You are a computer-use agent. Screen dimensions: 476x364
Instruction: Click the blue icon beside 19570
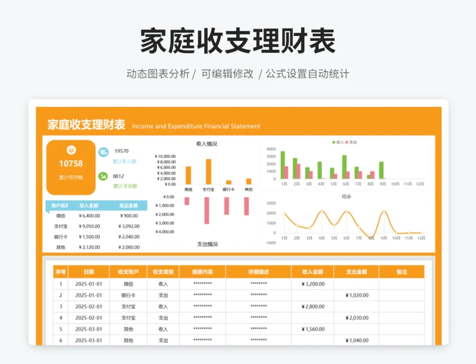pos(104,152)
